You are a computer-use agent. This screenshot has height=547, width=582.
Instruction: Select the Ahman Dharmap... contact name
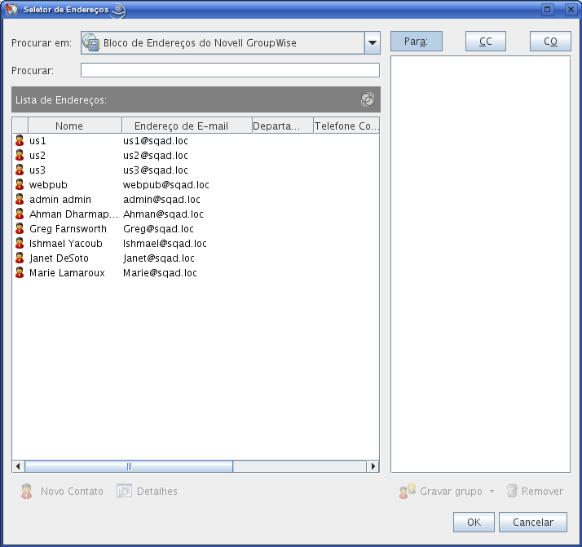(x=73, y=214)
